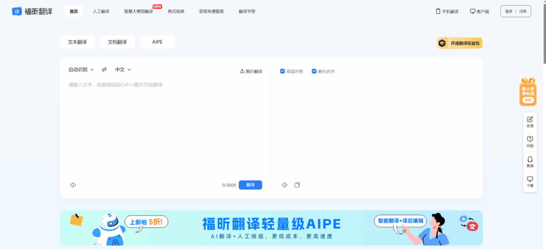
Task: Copy translation result icon
Action: tap(297, 185)
